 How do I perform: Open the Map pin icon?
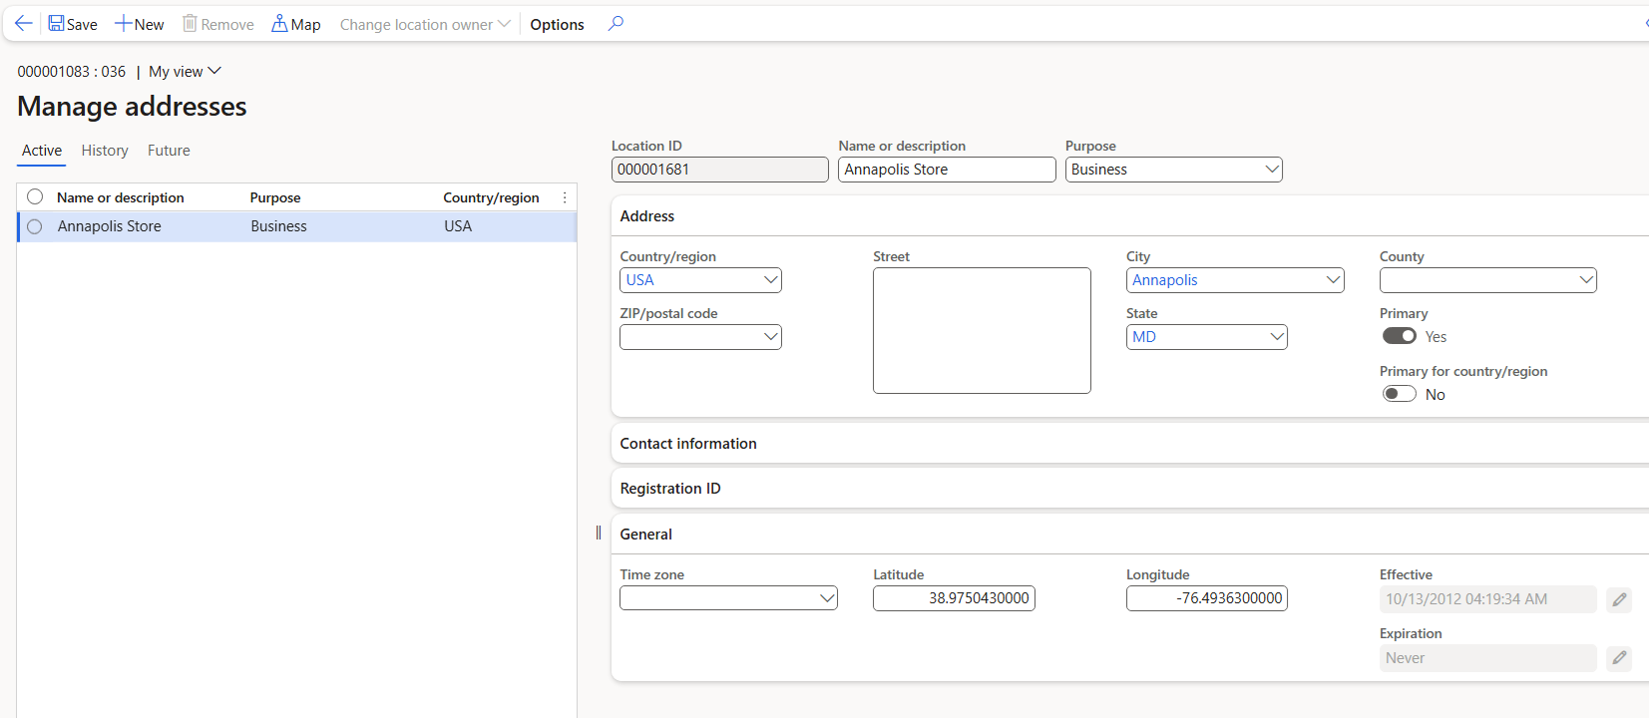[279, 23]
